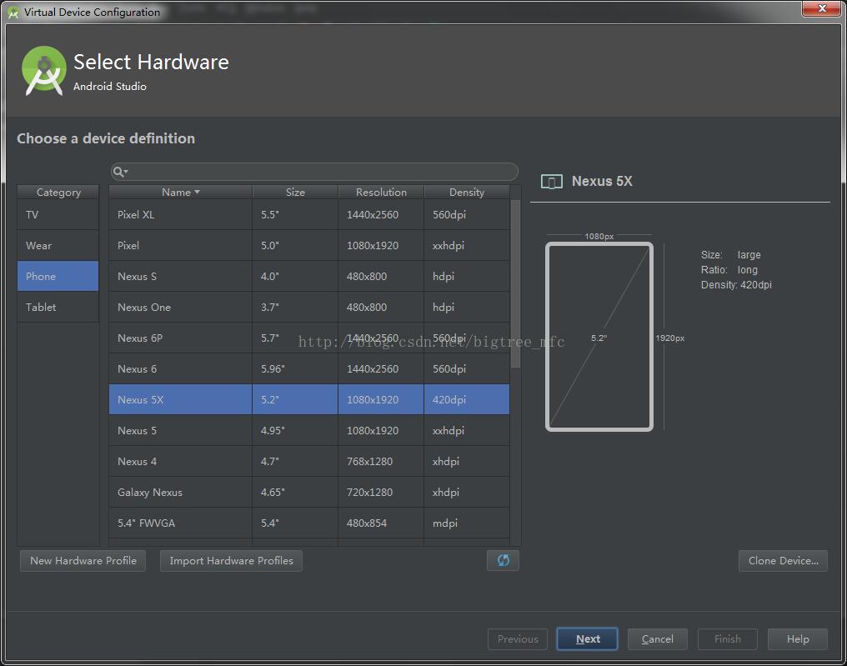Click the Android Studio logo
The width and height of the screenshot is (847, 666).
43,71
